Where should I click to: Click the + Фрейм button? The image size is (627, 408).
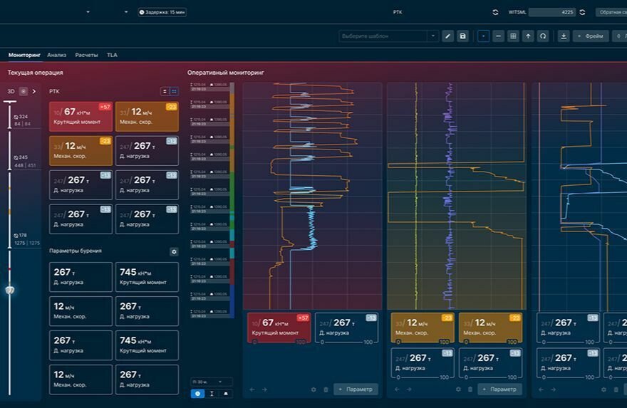(591, 36)
